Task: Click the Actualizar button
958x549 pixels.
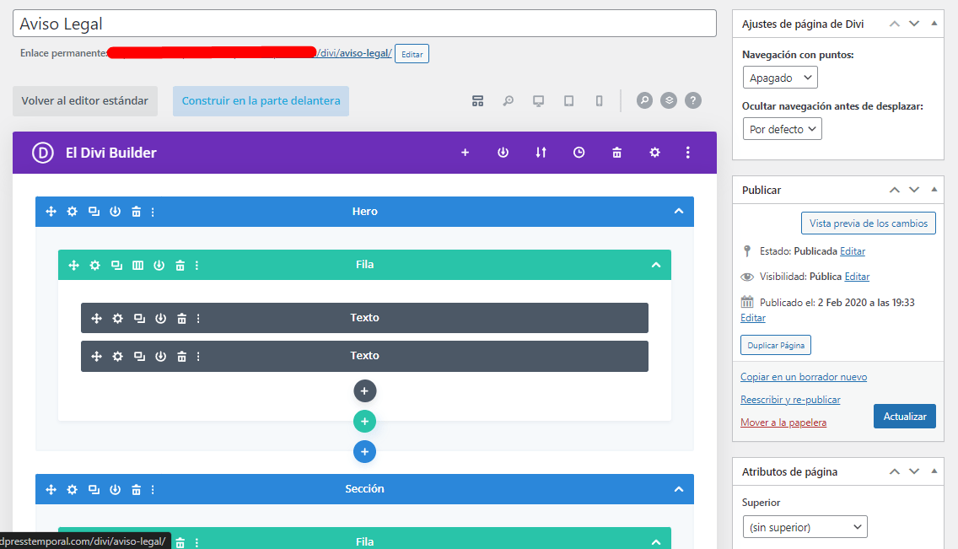Action: [x=905, y=416]
